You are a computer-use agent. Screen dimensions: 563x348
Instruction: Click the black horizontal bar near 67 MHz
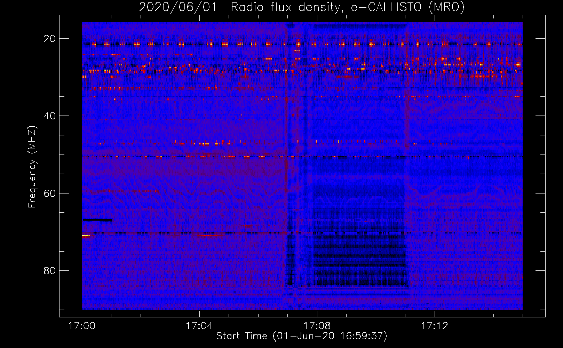pyautogui.click(x=97, y=220)
